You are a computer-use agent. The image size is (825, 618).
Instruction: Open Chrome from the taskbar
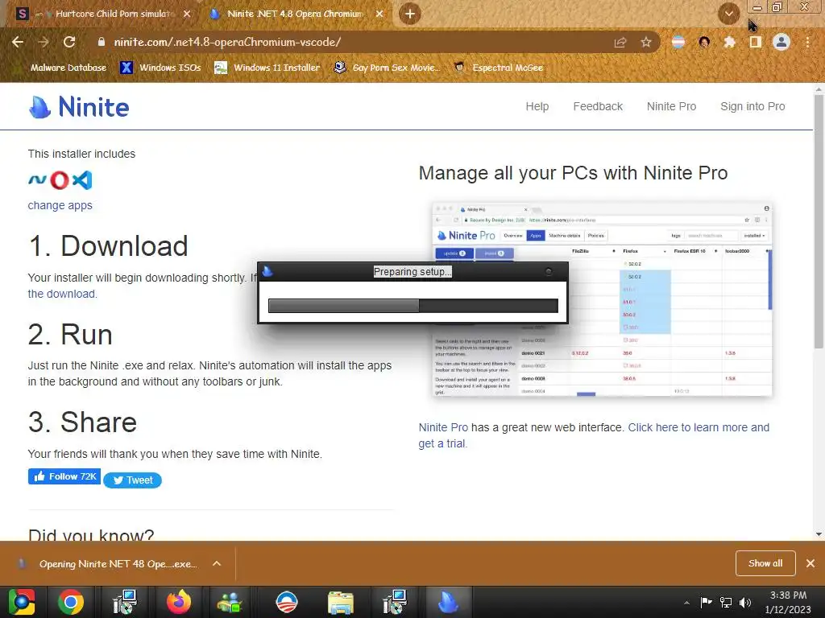(x=71, y=602)
